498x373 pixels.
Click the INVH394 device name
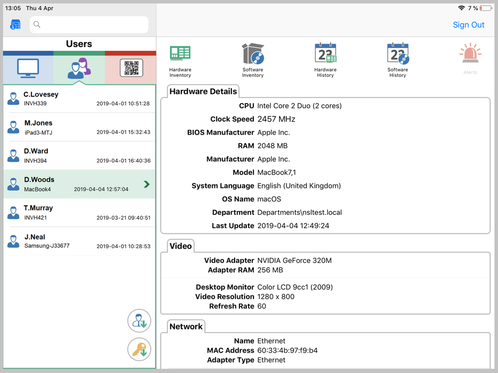[x=35, y=161]
